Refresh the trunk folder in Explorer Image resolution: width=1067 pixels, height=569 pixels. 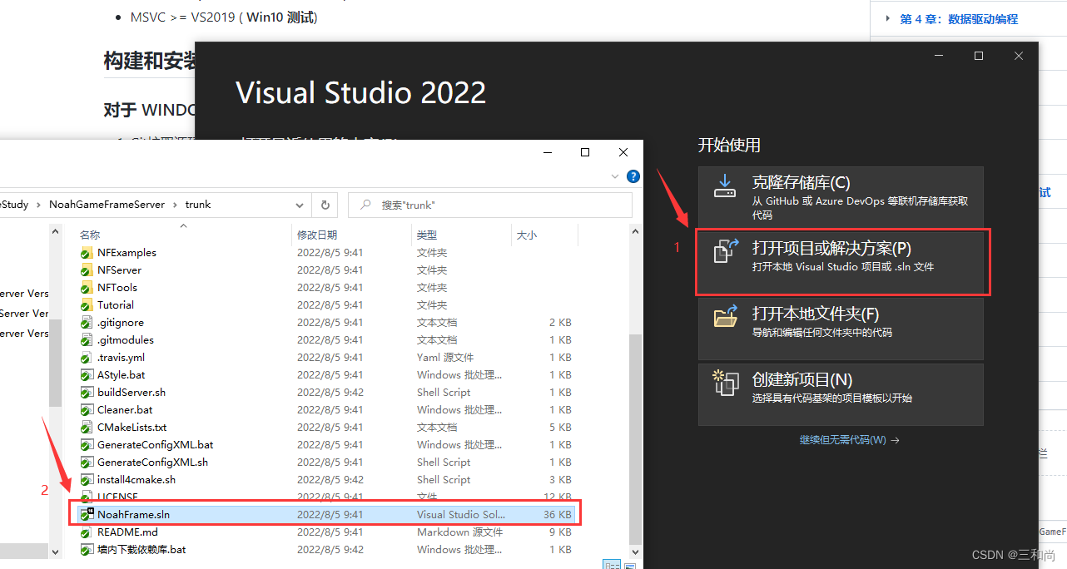[325, 205]
